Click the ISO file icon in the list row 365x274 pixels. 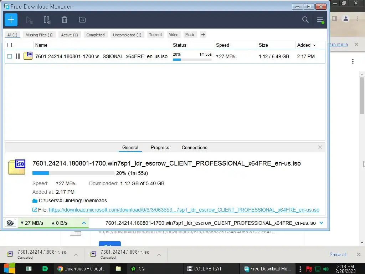[x=28, y=56]
